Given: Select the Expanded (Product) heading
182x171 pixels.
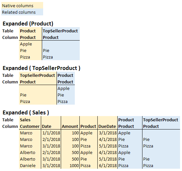Looking at the screenshot, I should pyautogui.click(x=28, y=24).
